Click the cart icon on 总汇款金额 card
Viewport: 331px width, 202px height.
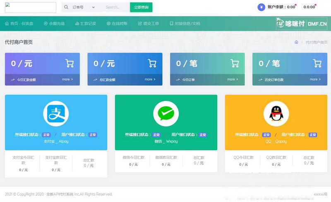click(x=152, y=63)
